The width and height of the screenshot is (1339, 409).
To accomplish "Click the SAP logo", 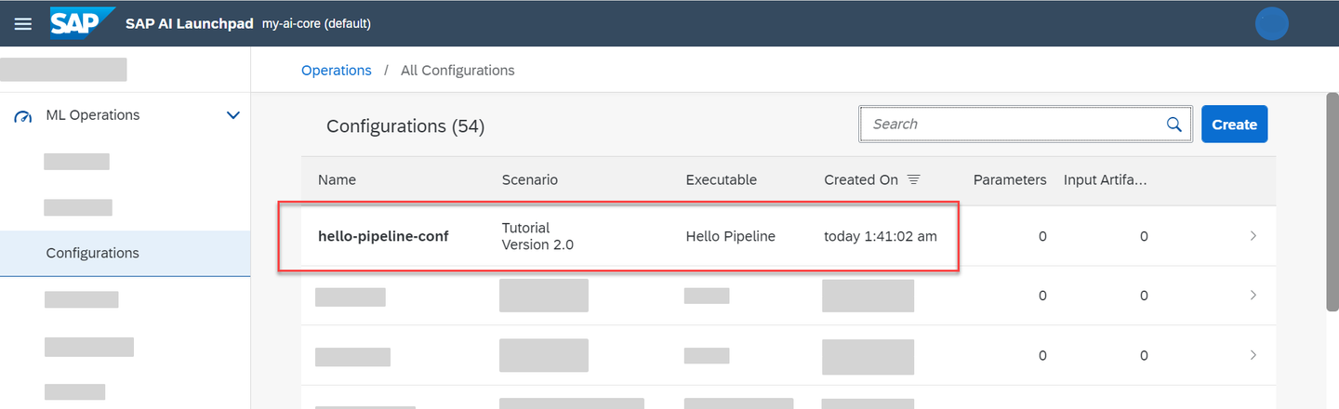I will coord(82,23).
